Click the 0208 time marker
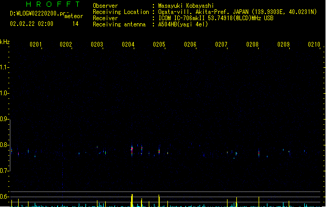The width and height of the screenshot is (326, 207). pos(252,45)
